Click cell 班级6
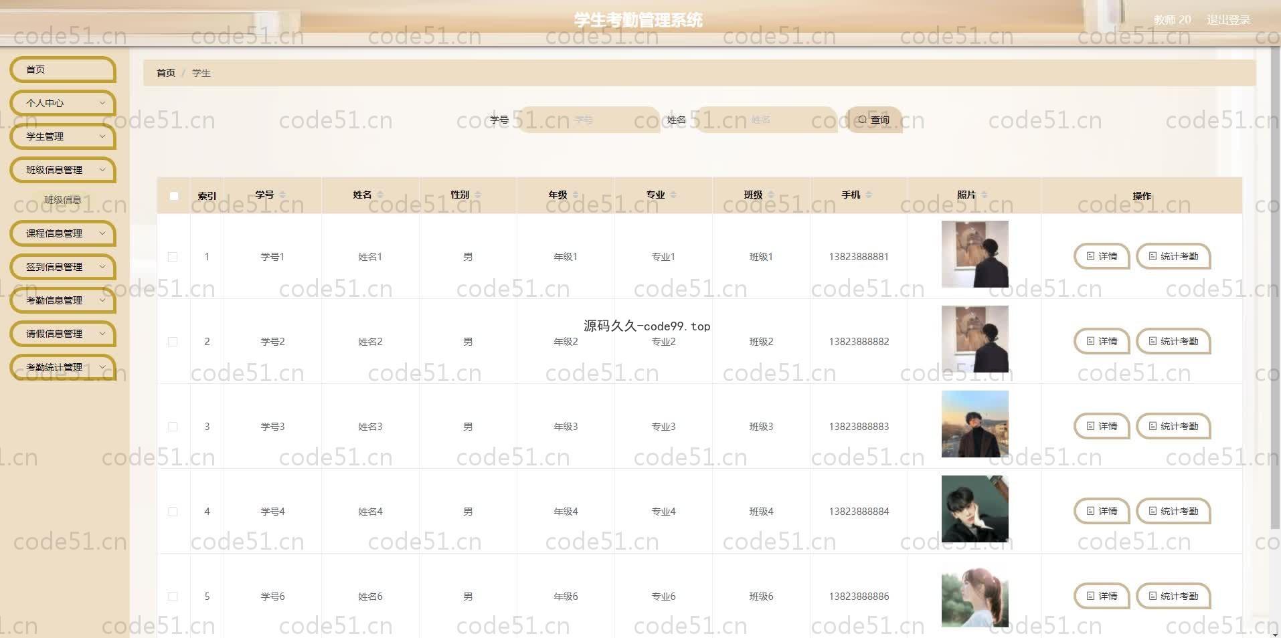This screenshot has width=1281, height=638. pyautogui.click(x=761, y=597)
